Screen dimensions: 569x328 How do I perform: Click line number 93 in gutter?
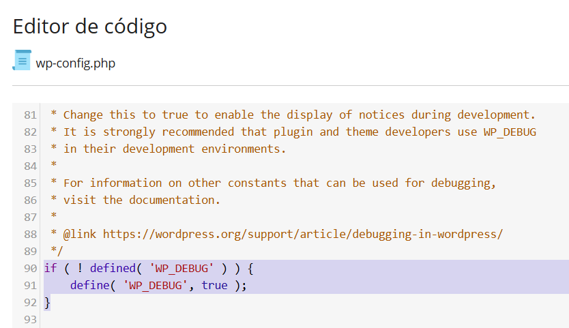[x=30, y=319]
